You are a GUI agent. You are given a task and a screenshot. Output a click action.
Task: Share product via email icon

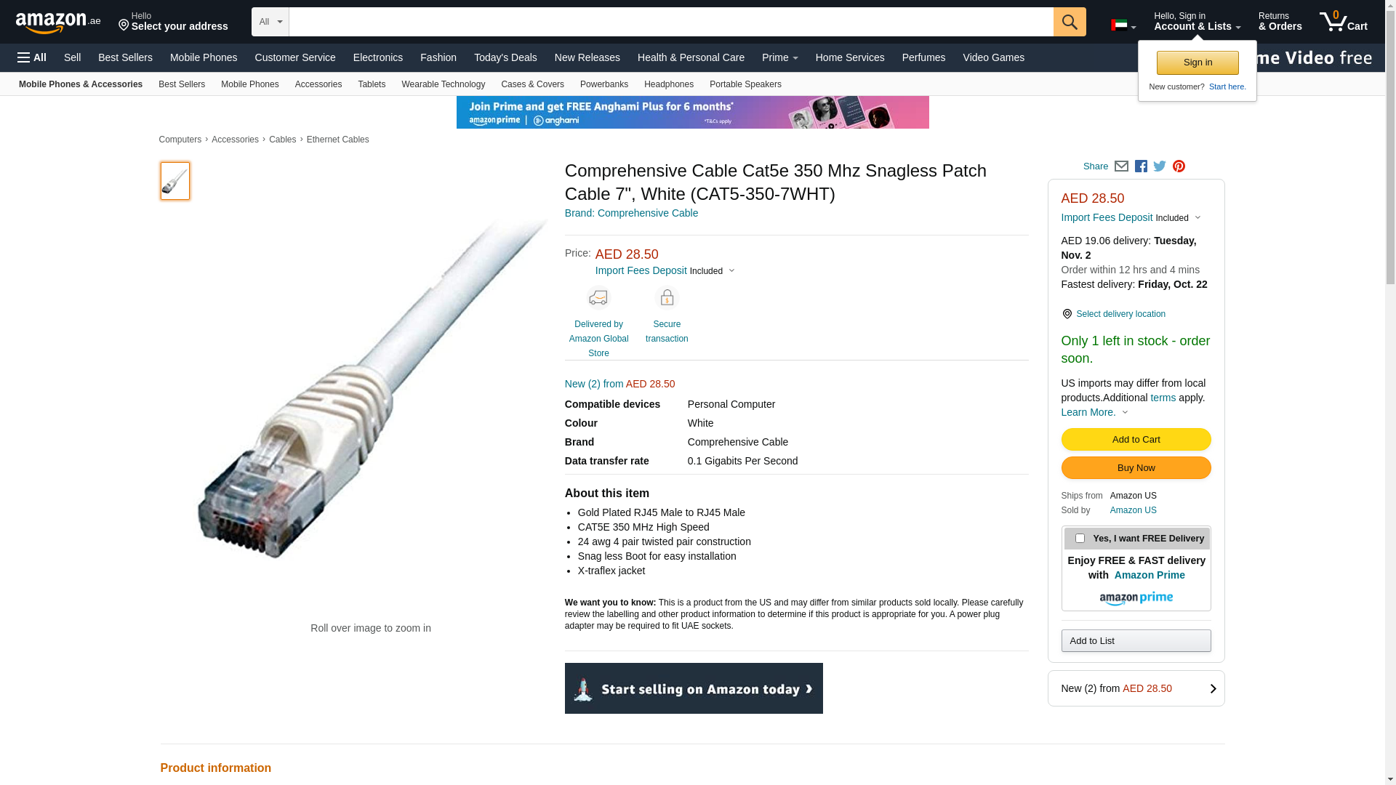(1121, 166)
